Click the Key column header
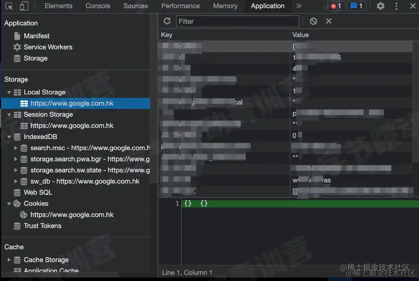Viewport: 419px width, 281px height. (x=224, y=35)
